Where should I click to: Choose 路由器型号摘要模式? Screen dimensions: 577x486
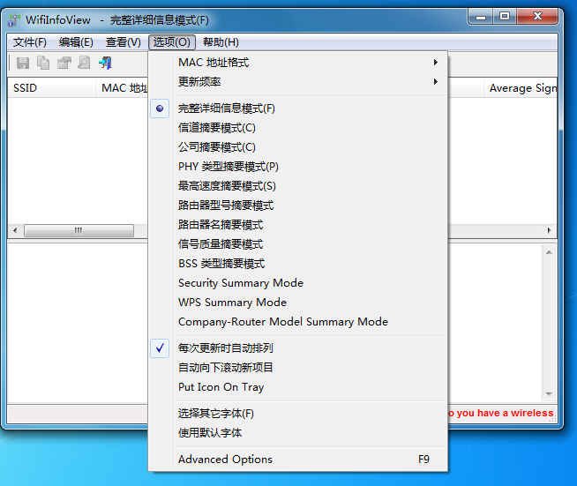tap(298, 206)
